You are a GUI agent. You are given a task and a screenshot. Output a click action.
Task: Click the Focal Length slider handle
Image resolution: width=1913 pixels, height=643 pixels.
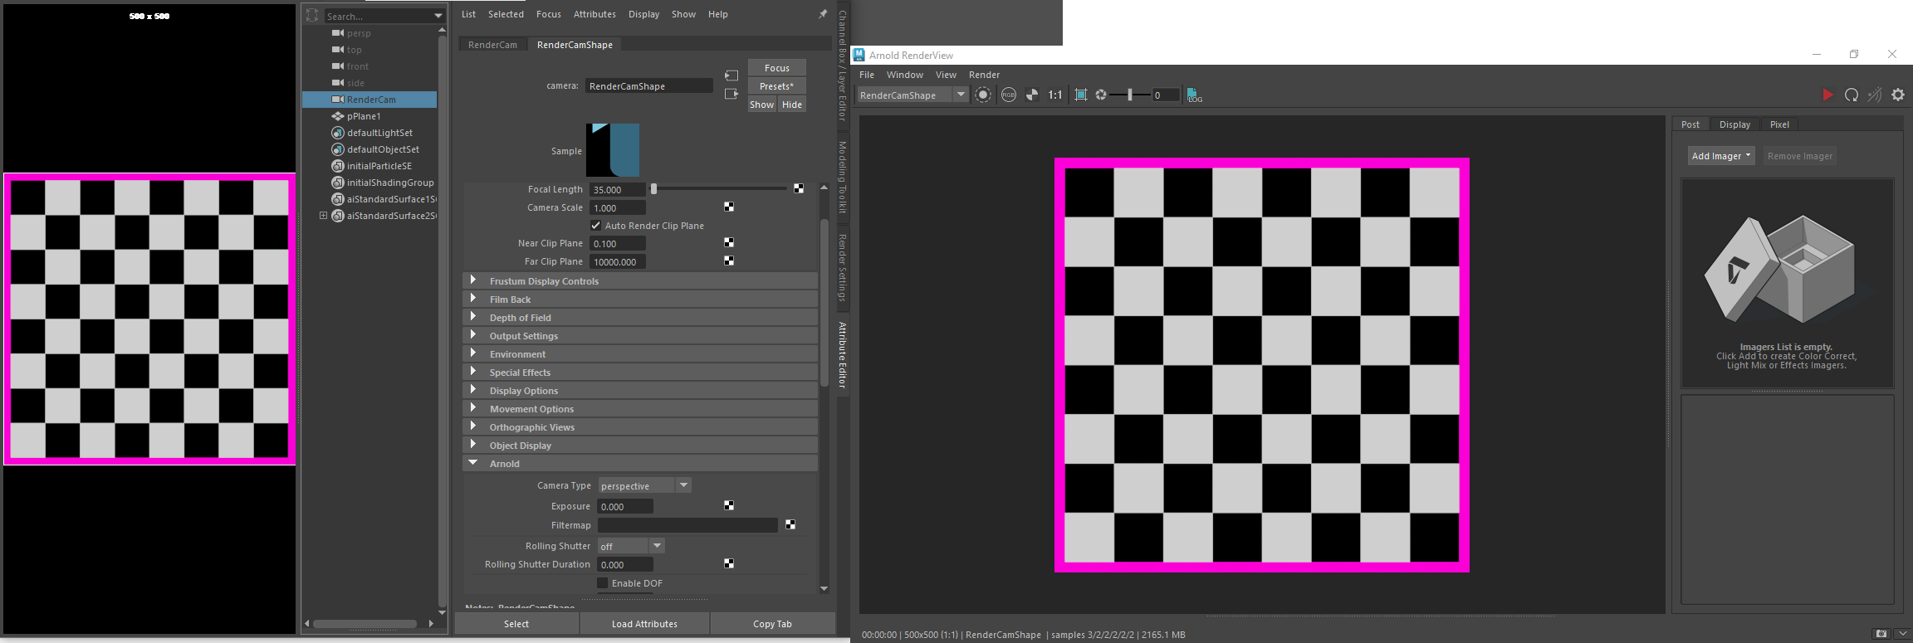653,189
